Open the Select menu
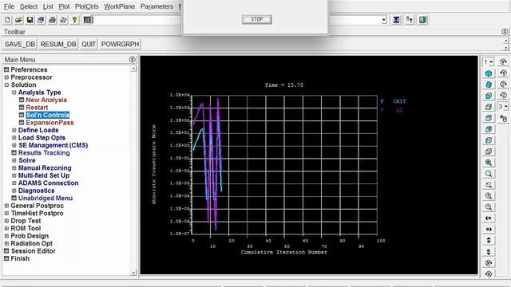The image size is (511, 287). point(29,6)
